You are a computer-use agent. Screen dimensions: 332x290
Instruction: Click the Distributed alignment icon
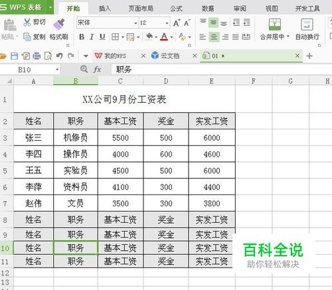(246, 37)
